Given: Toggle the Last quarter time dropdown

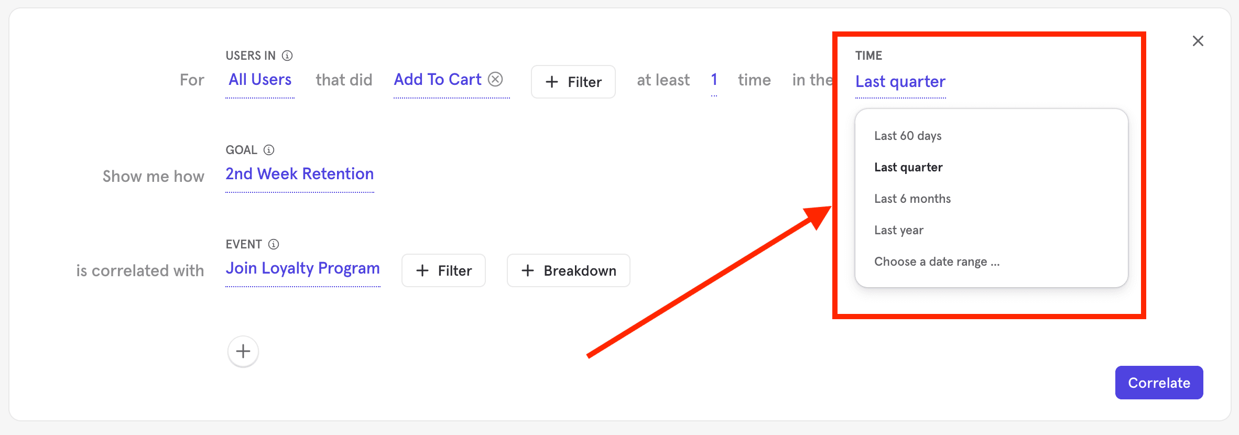Looking at the screenshot, I should (900, 82).
